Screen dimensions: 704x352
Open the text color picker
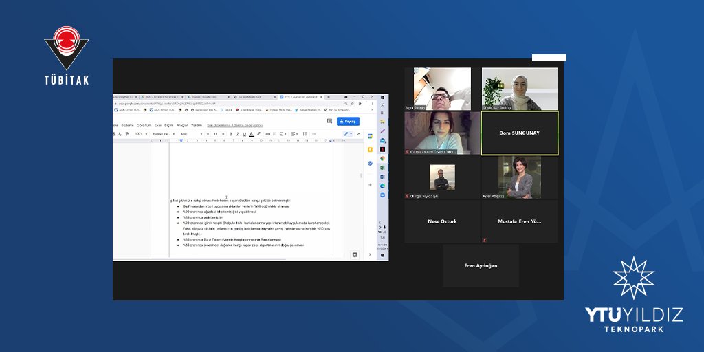pyautogui.click(x=252, y=134)
